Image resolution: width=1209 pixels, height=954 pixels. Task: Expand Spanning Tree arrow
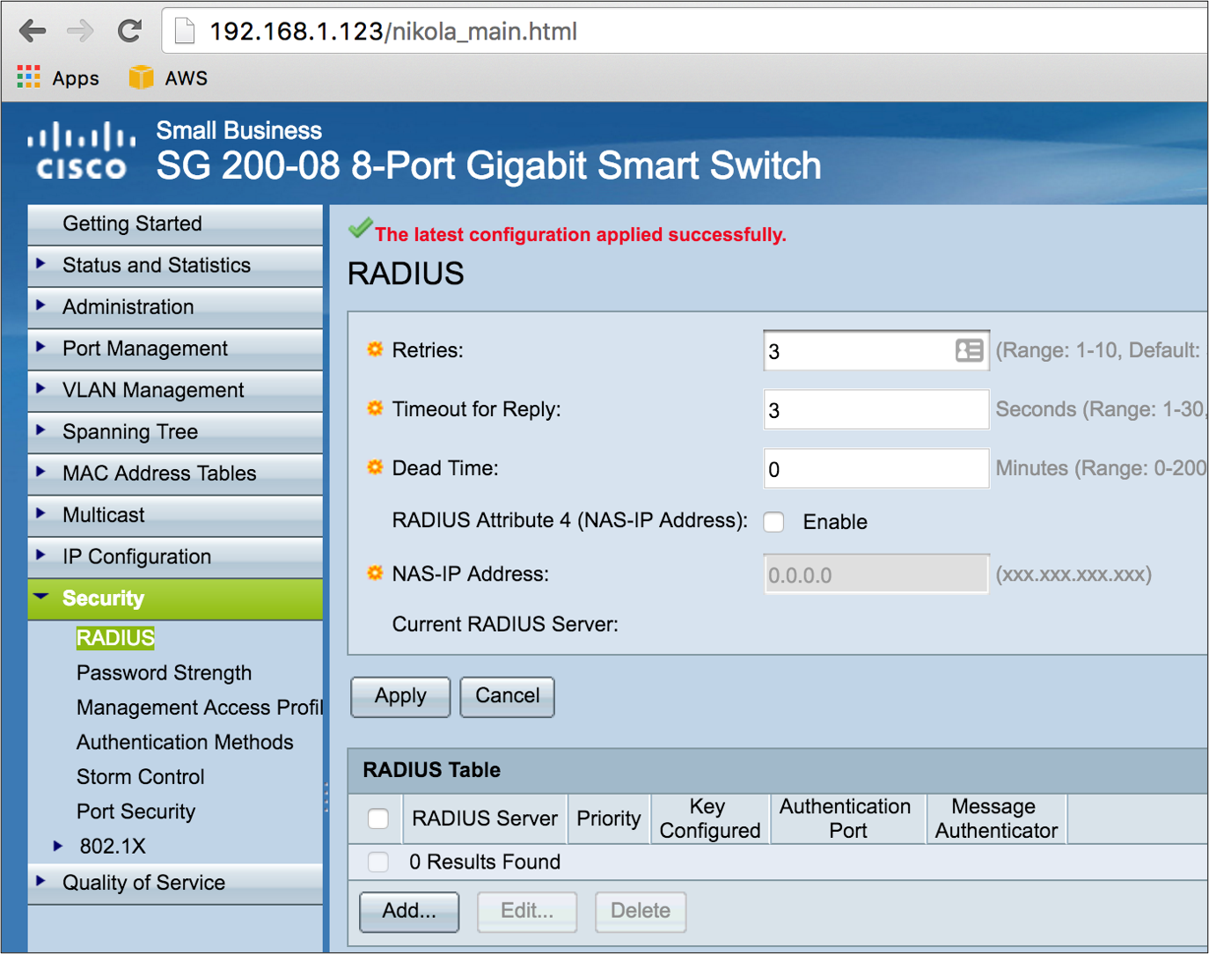point(40,430)
